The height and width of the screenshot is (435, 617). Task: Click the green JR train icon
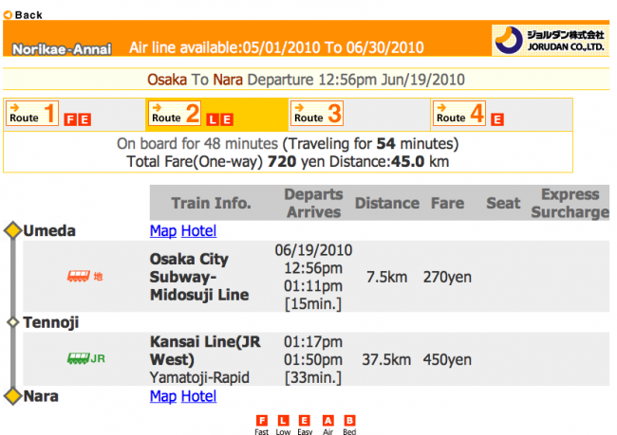click(80, 359)
